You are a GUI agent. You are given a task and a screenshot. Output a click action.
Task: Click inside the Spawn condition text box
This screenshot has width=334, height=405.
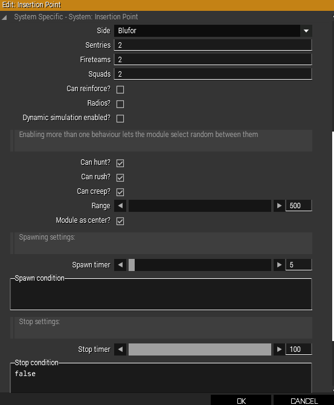click(x=161, y=294)
